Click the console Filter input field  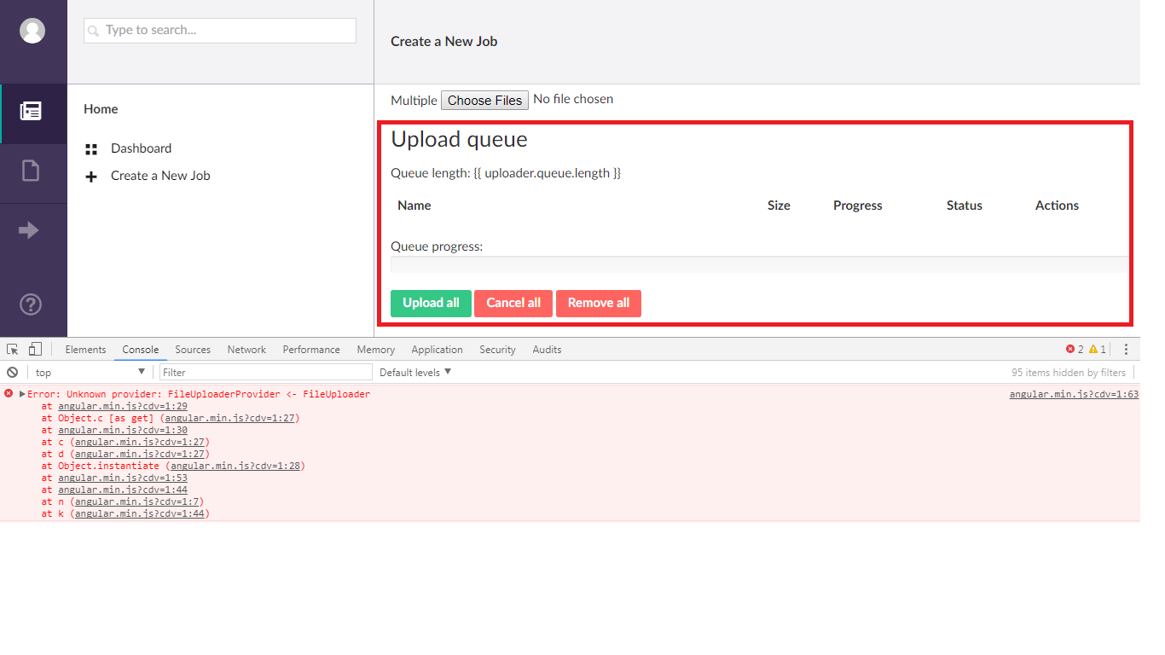[266, 372]
